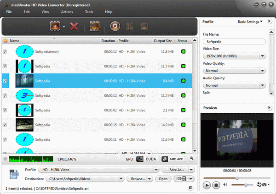
Task: Click the Add Profile filmstrip icon
Action: point(94,26)
